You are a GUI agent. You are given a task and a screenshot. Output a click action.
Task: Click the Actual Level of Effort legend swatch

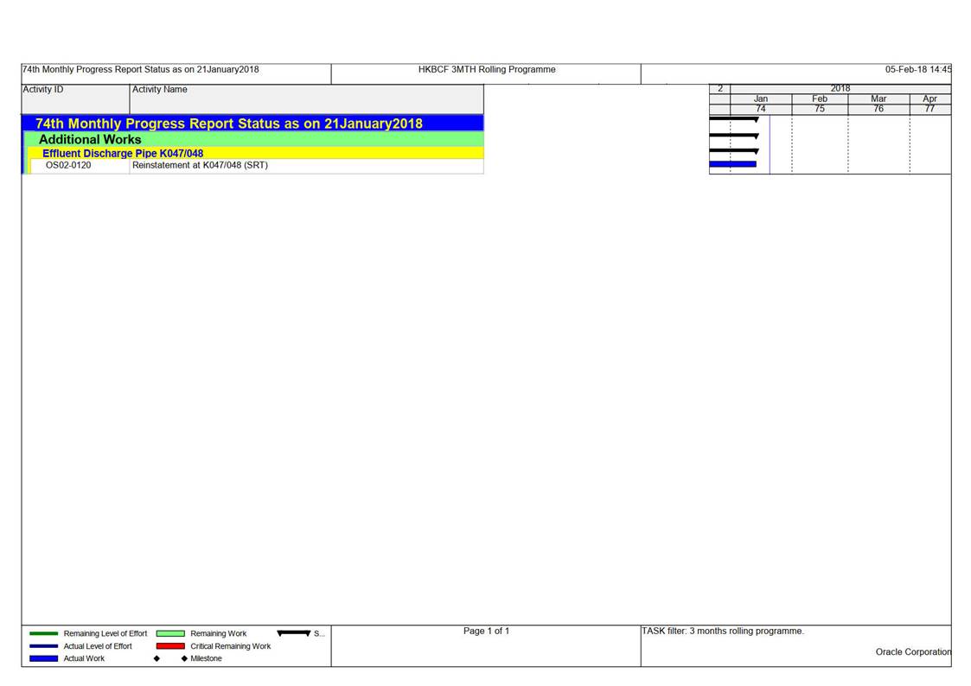click(x=43, y=645)
